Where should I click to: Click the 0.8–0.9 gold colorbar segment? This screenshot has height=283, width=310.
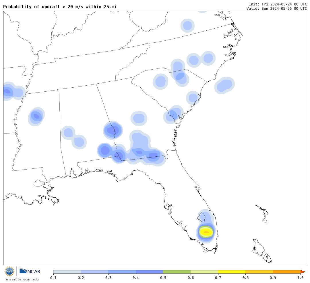point(259,272)
